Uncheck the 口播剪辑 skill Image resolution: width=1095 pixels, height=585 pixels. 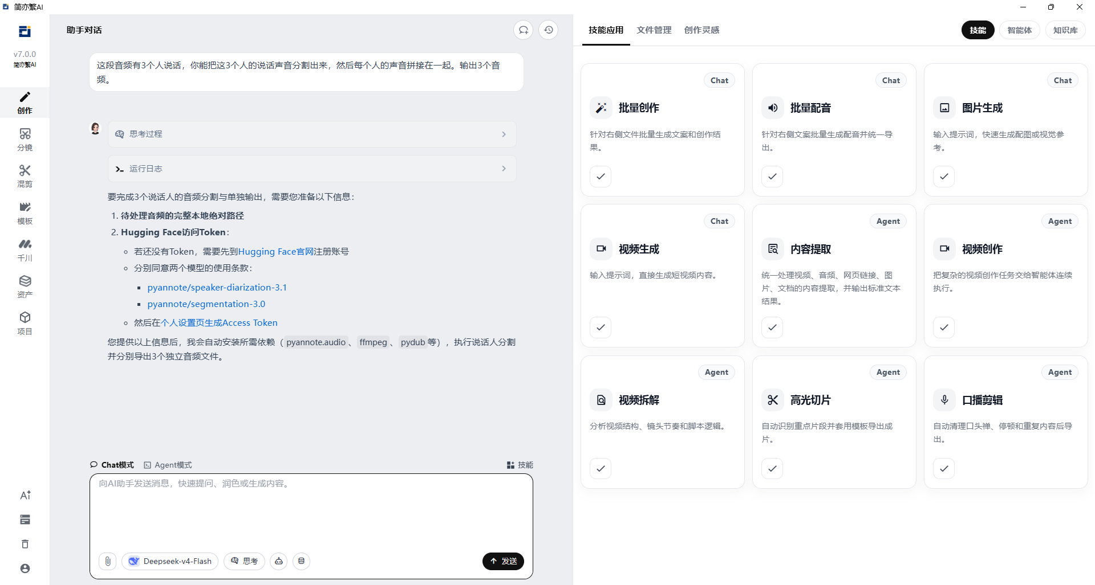tap(943, 468)
